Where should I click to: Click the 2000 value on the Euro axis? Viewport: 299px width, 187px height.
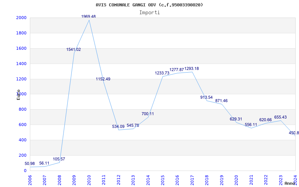click(x=21, y=18)
